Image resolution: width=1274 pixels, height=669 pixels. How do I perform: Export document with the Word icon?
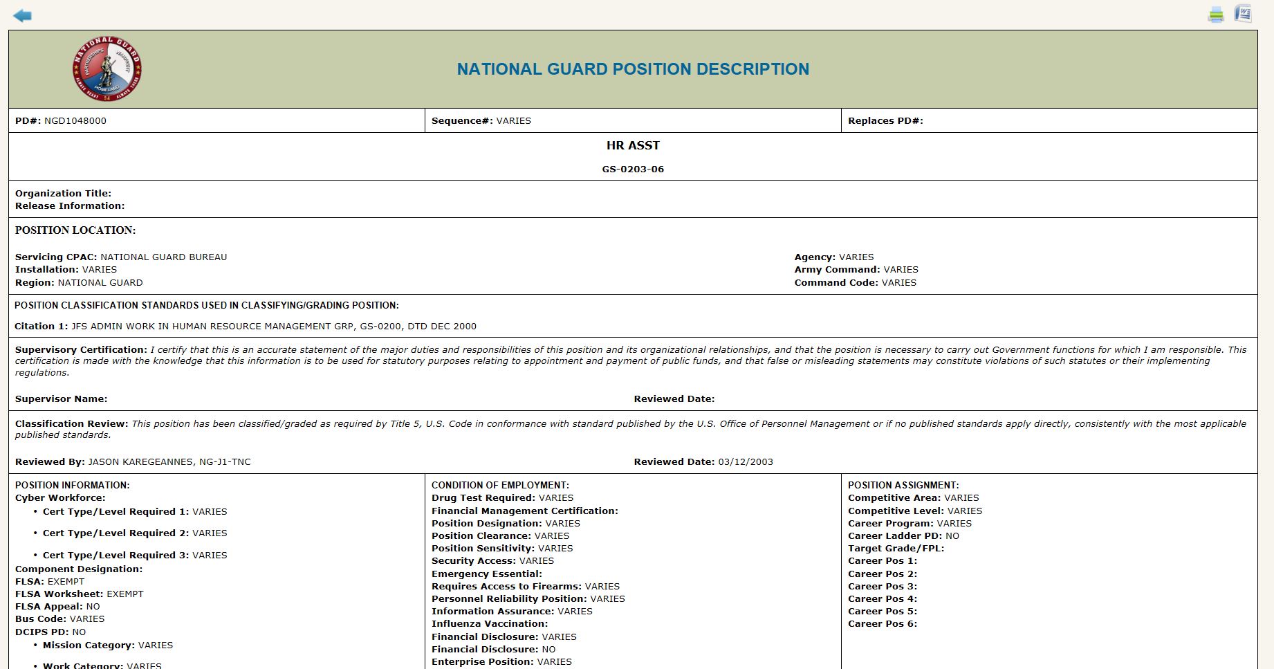click(x=1243, y=14)
